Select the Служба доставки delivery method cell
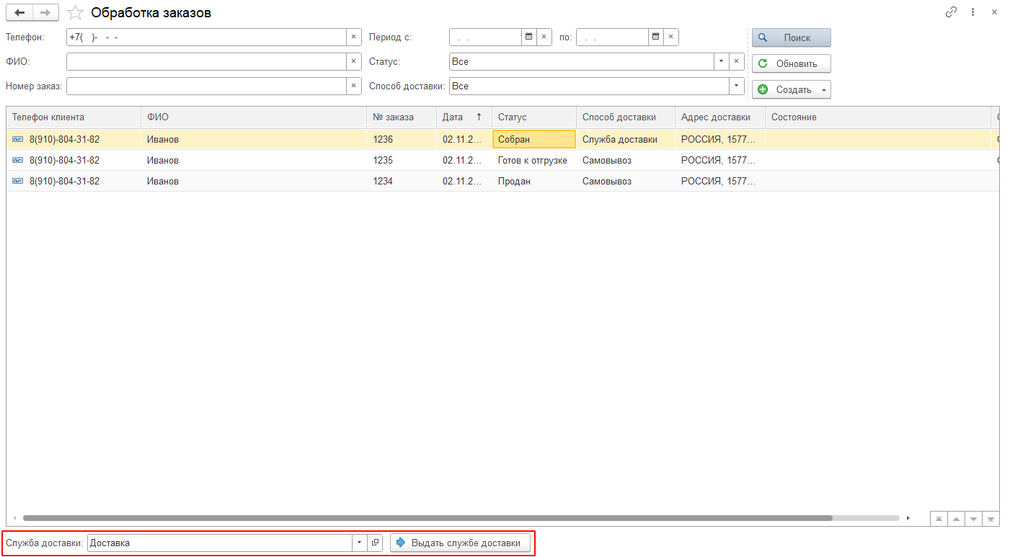1010x557 pixels. pyautogui.click(x=626, y=139)
